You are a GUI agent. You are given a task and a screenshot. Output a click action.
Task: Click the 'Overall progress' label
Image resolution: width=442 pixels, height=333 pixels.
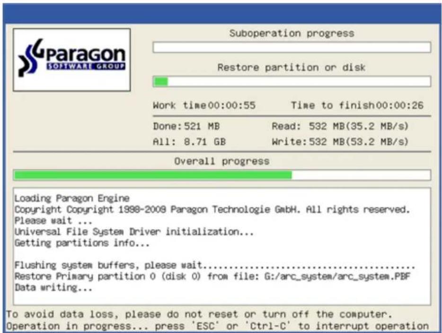222,161
